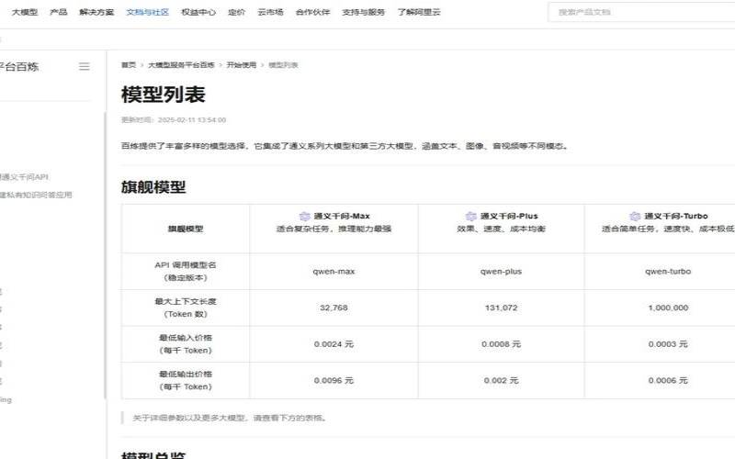Open the 通义千问API sidebar link
Image resolution: width=735 pixels, height=459 pixels.
tap(25, 177)
